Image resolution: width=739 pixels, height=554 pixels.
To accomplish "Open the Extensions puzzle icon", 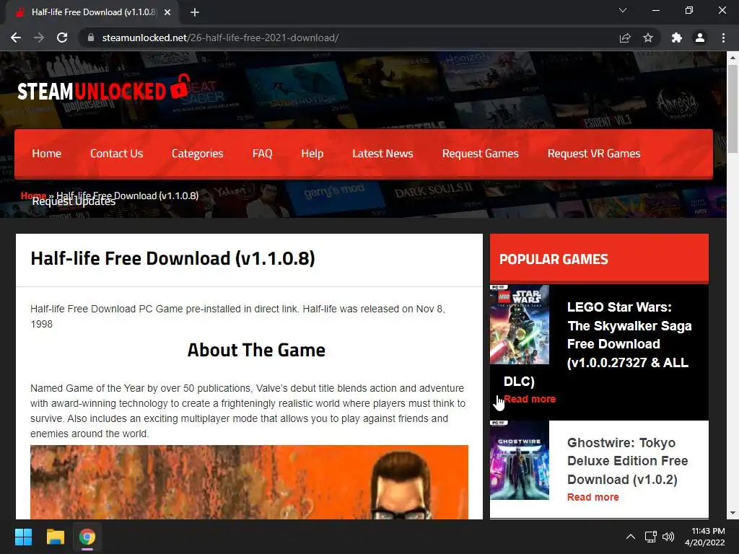I will pos(677,38).
